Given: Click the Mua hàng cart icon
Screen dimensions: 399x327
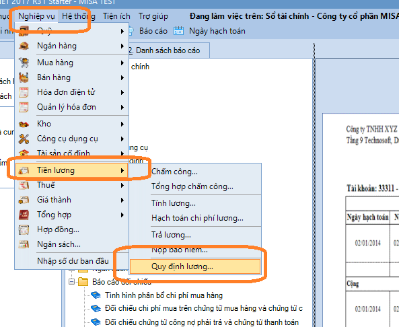Looking at the screenshot, I should point(24,63).
